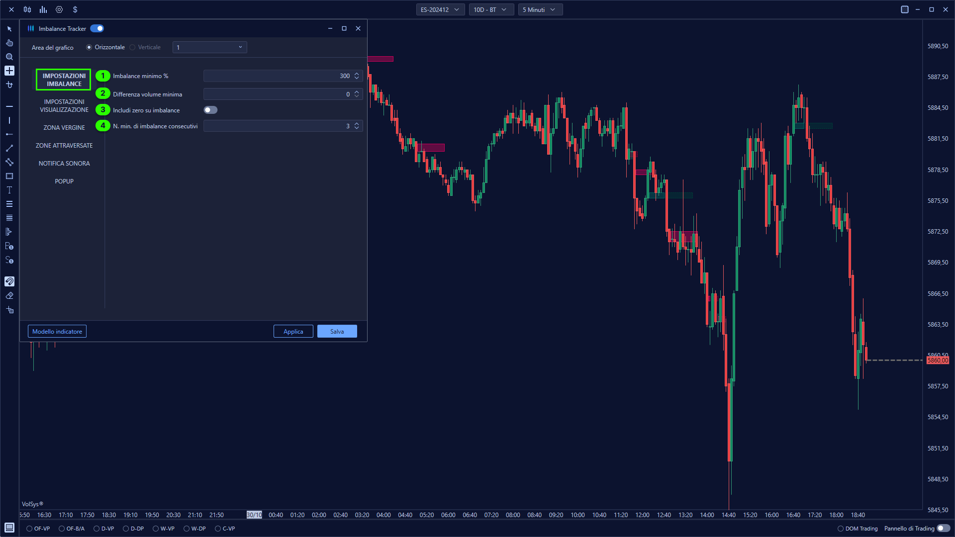Maximize the Imbalance Tracker dialog
Screen dimensions: 955x537
click(344, 28)
